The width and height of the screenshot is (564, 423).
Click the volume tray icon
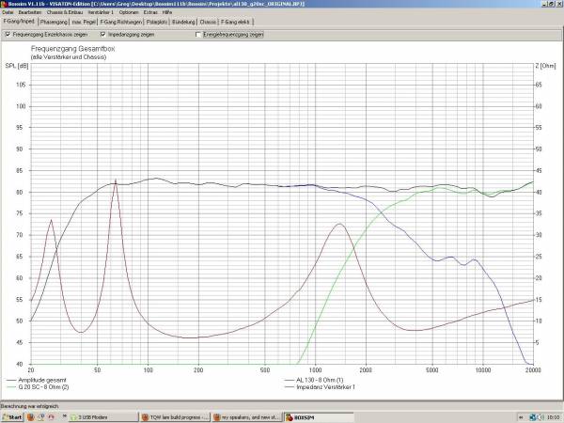[540, 417]
